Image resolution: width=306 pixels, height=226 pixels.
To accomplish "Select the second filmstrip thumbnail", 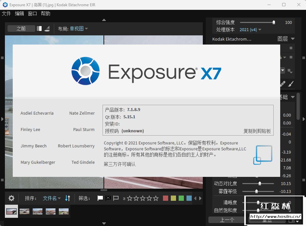I will 24,211.
